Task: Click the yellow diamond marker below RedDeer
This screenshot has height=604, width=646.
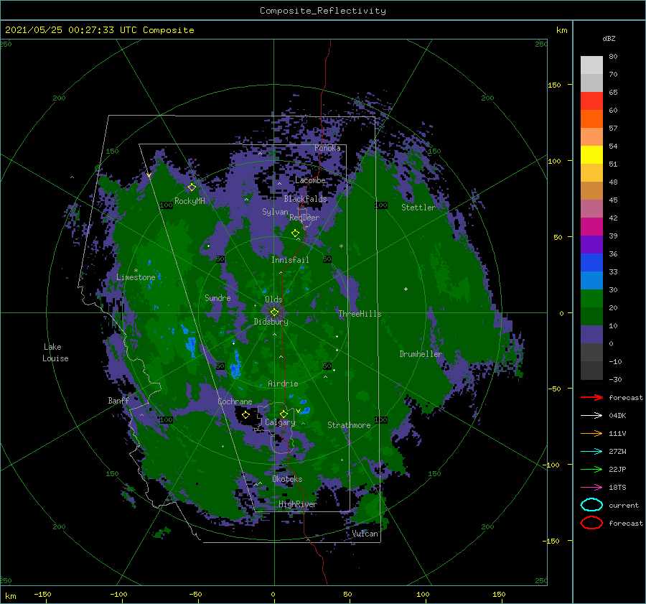Action: coord(295,233)
